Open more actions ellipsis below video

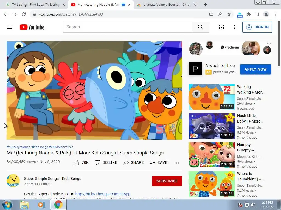click(x=177, y=163)
